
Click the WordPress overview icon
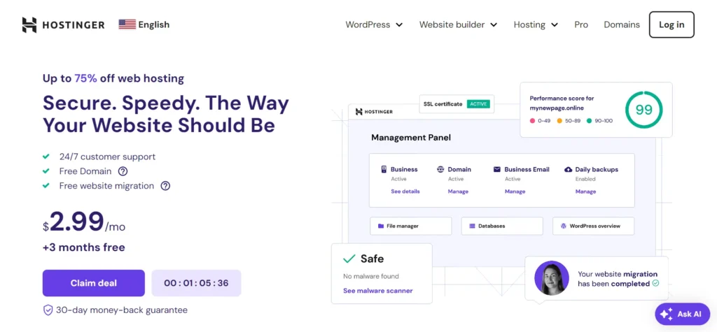[x=564, y=226]
